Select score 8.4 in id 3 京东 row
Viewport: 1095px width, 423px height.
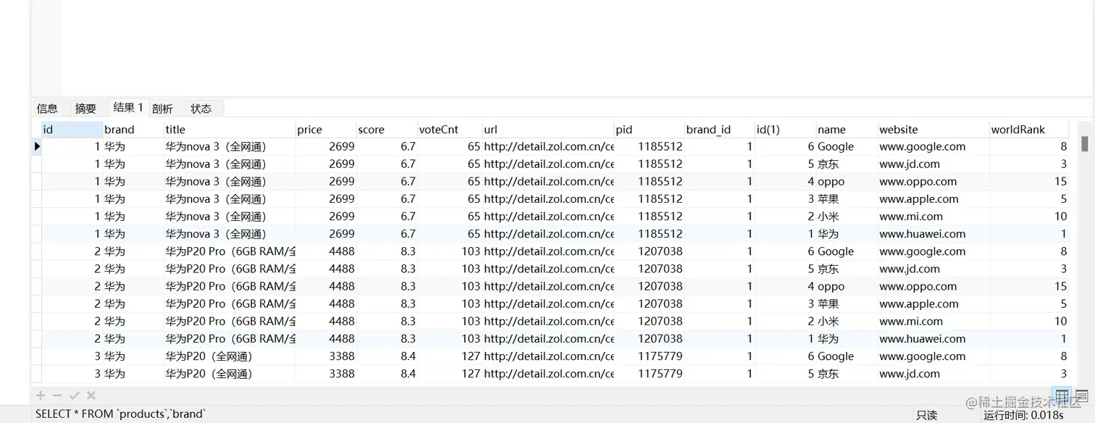tap(387, 374)
